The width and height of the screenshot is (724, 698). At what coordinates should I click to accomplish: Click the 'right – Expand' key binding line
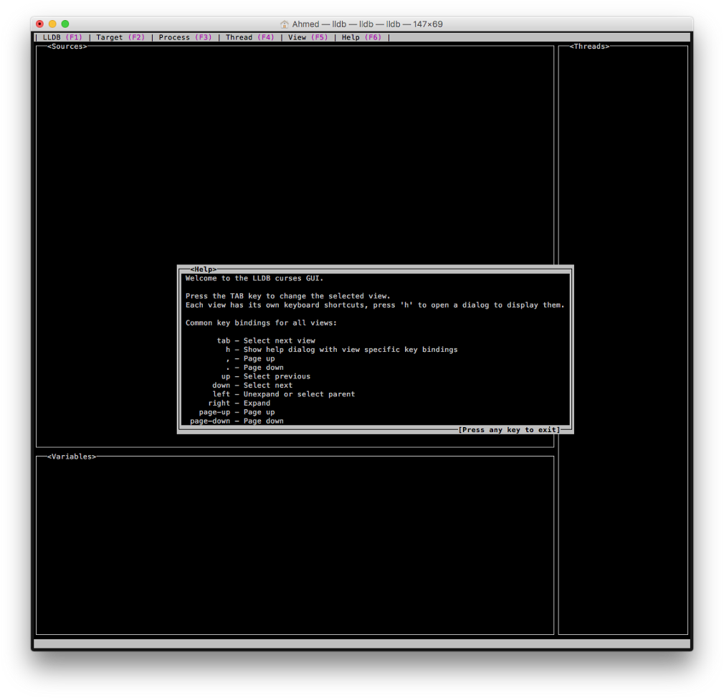239,403
